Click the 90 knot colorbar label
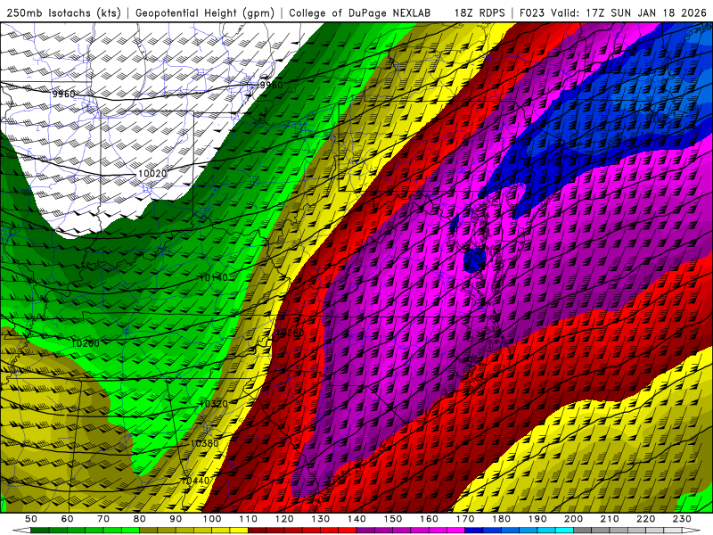The image size is (713, 535). click(176, 519)
